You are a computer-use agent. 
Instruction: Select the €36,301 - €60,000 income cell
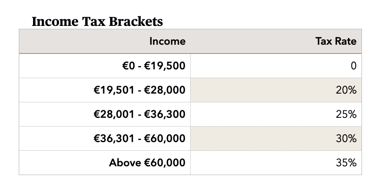[140, 138]
